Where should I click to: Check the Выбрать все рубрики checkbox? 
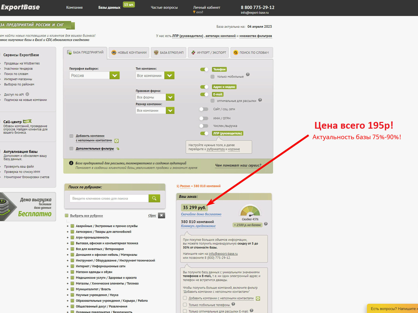67,216
